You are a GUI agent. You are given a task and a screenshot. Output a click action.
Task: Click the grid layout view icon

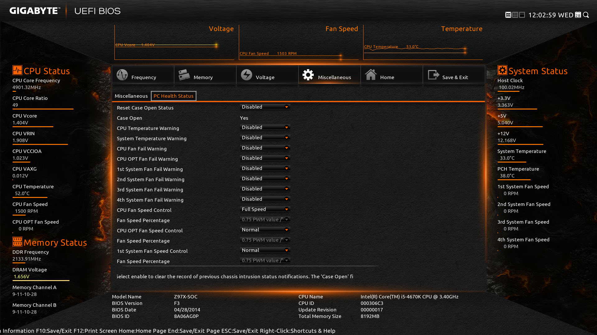(515, 15)
